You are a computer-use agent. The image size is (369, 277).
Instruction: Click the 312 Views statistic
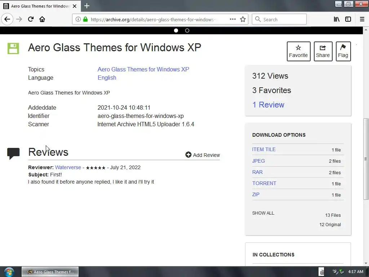[x=270, y=76]
